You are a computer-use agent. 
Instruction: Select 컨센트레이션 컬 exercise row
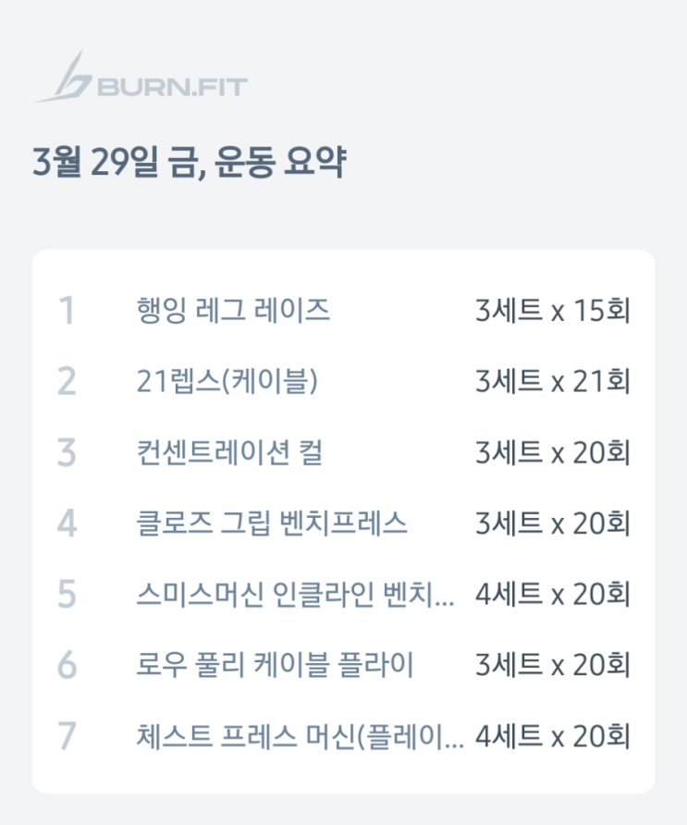point(228,452)
